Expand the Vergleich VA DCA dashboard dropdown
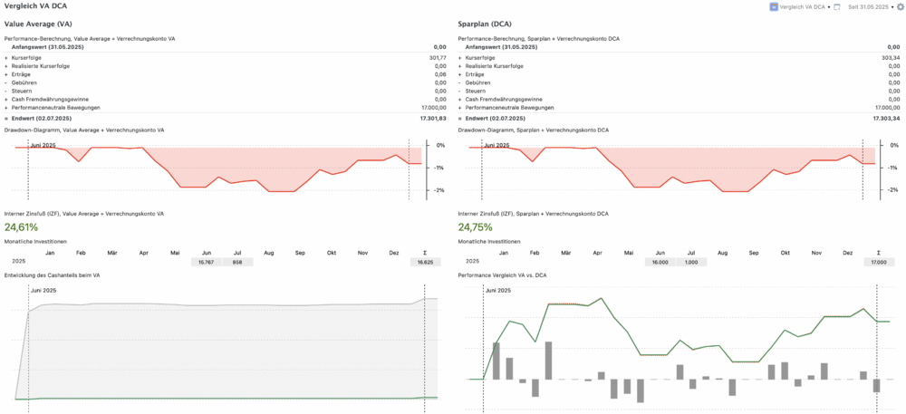Screen dimensions: 906x414 829,6
